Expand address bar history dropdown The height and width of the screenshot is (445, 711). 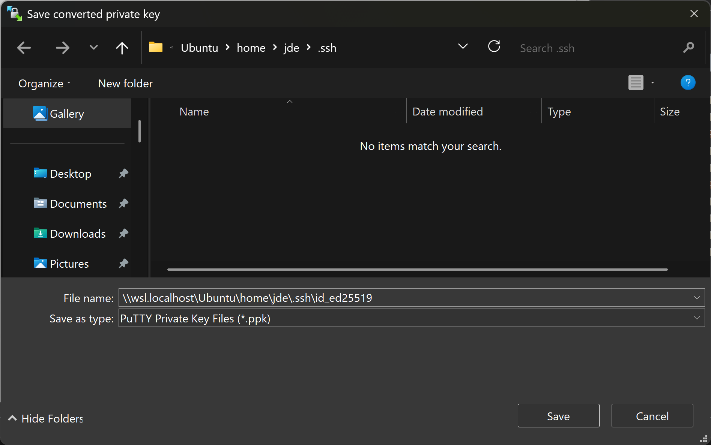[463, 46]
